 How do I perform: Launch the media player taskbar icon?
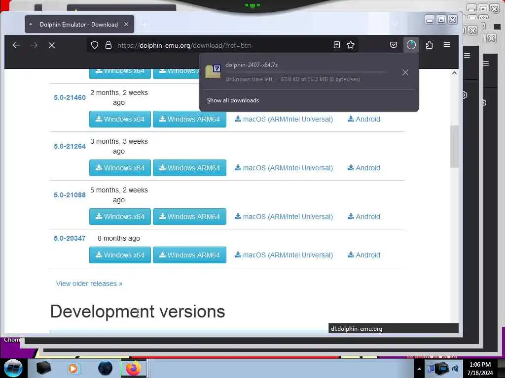click(x=73, y=368)
